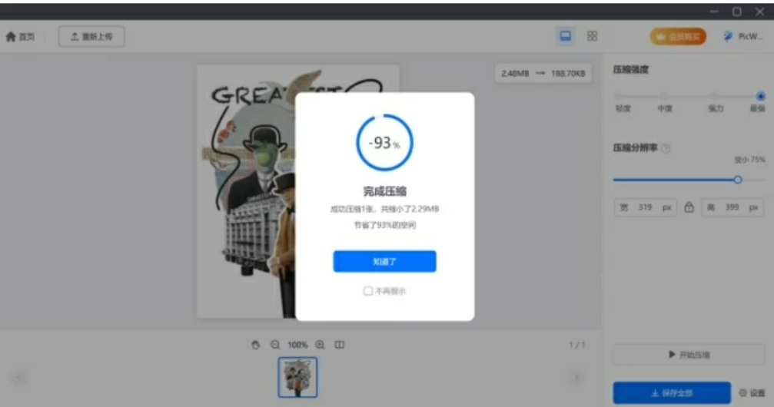Open 设置 settings
This screenshot has height=407, width=774.
pyautogui.click(x=752, y=392)
